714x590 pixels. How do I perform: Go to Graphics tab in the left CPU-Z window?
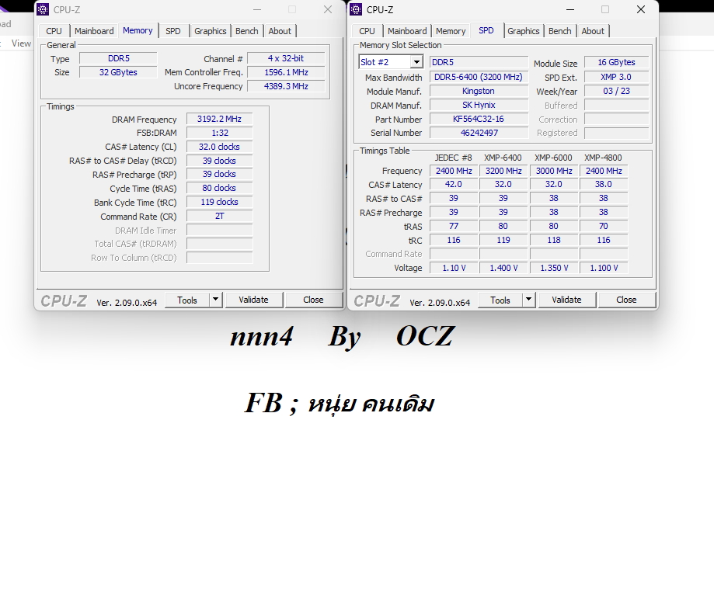tap(210, 31)
